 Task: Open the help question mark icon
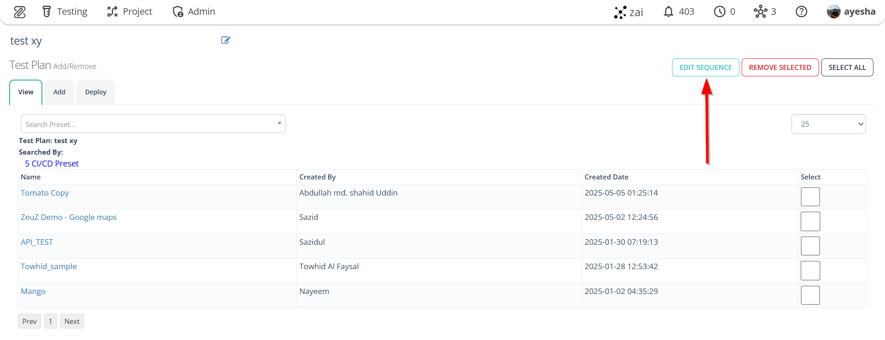point(802,12)
